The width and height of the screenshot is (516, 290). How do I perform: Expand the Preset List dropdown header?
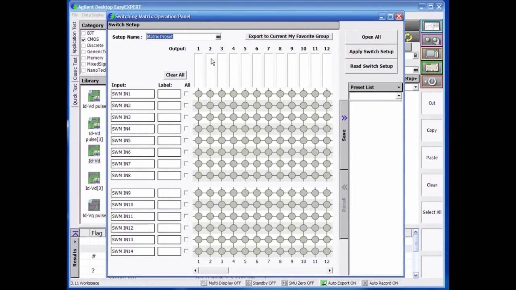click(x=375, y=87)
